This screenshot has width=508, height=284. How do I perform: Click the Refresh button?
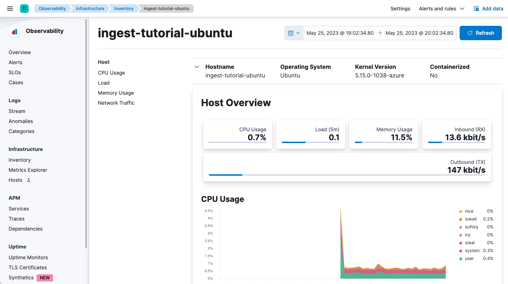(480, 33)
